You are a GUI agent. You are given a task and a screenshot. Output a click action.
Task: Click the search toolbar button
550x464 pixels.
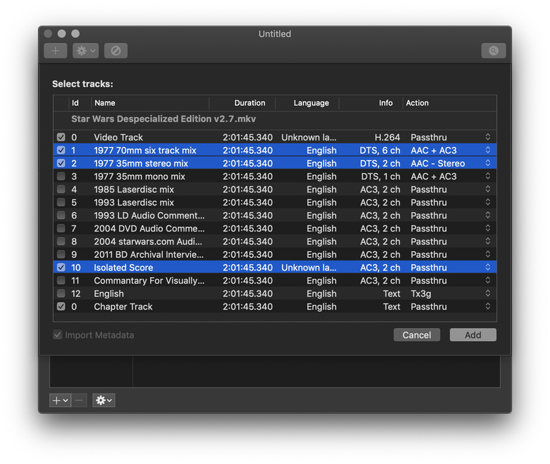pos(494,51)
